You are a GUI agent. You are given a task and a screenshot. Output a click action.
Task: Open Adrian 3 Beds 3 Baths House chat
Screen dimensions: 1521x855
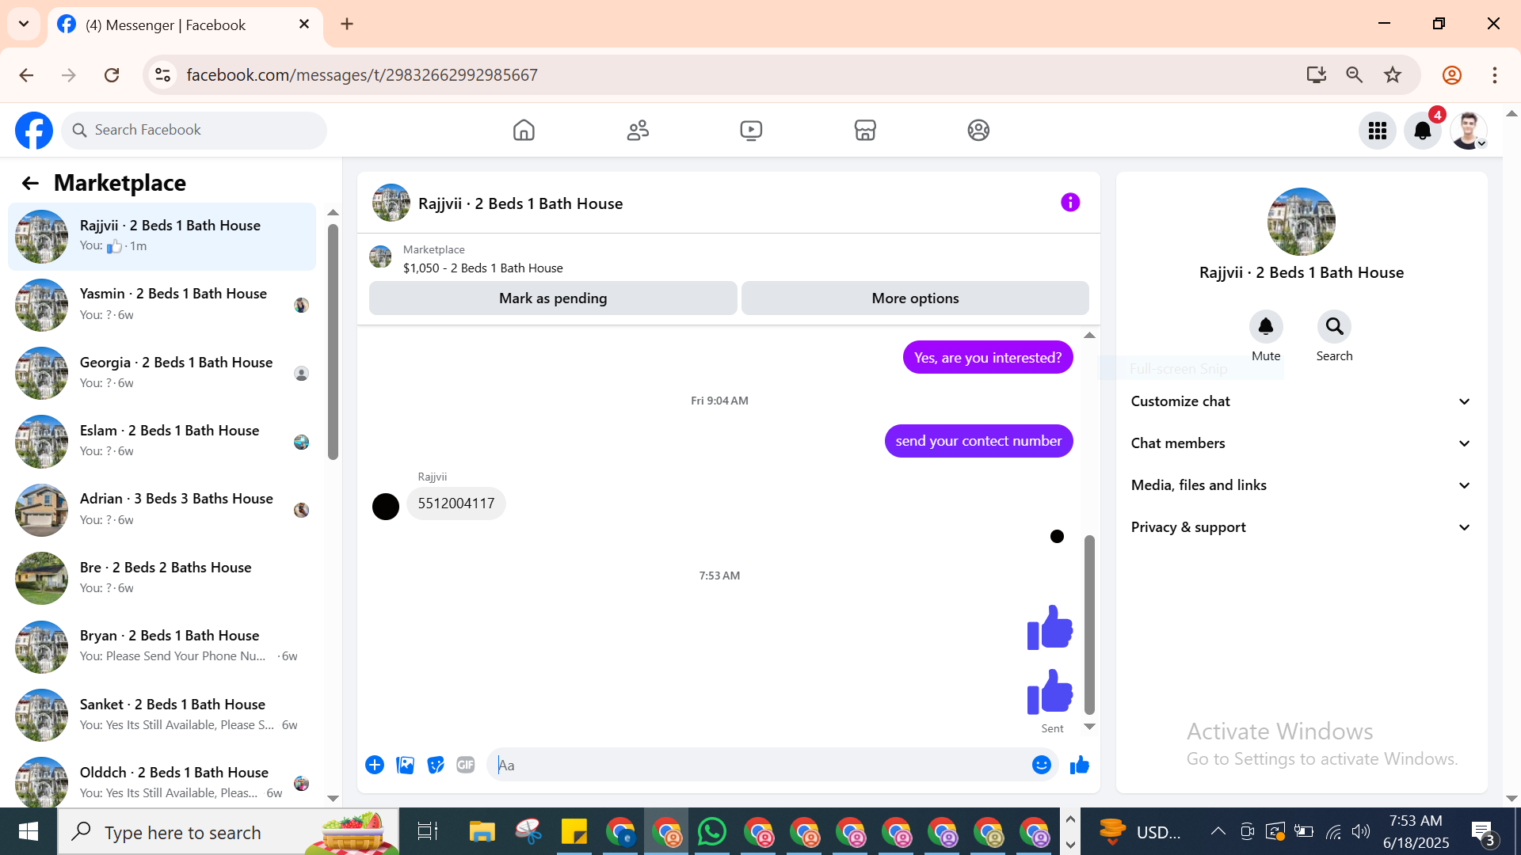click(162, 510)
